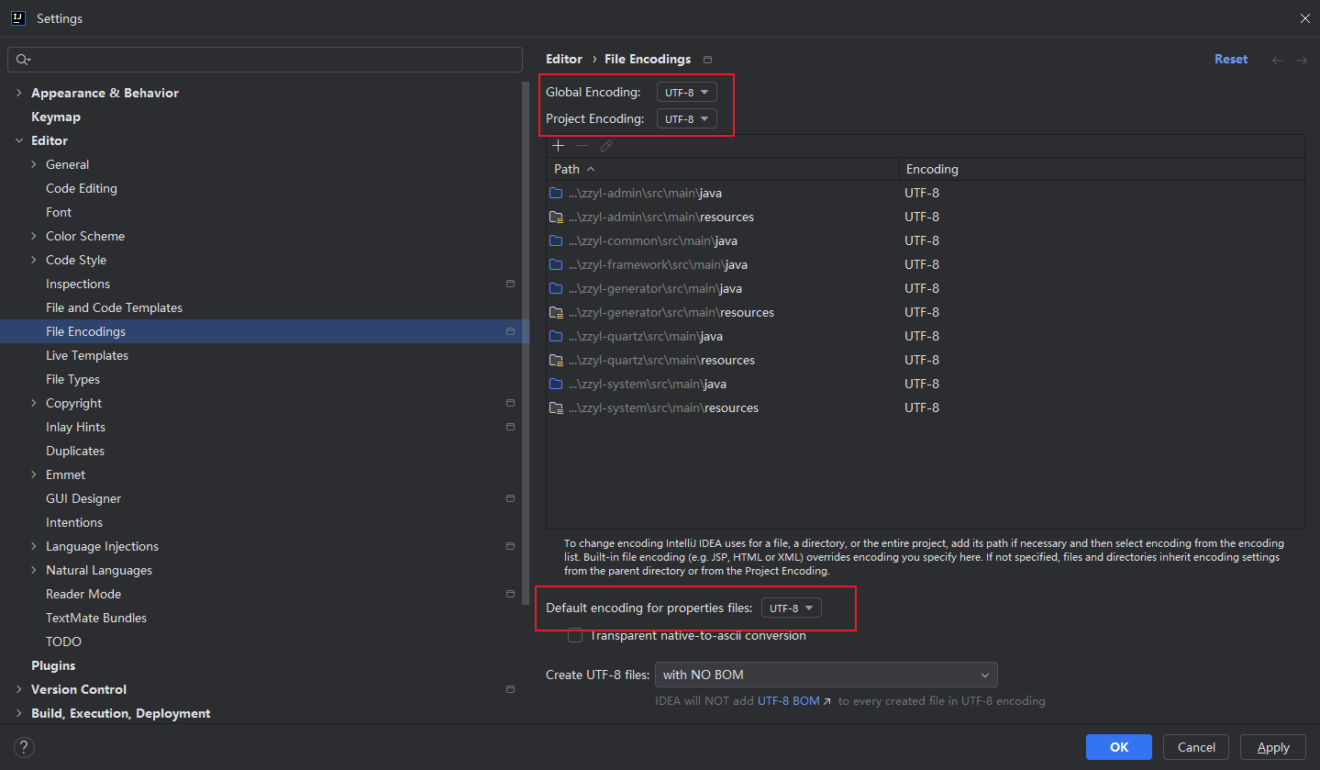Image resolution: width=1320 pixels, height=770 pixels.
Task: Click project-scope icon beside Reader Mode
Action: tap(511, 594)
